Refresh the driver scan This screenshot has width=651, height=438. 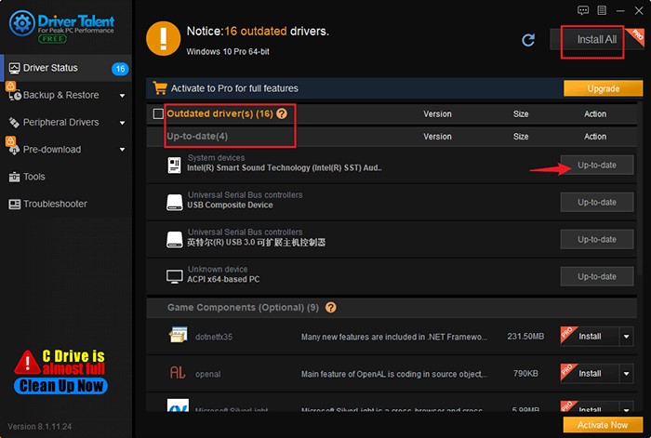click(528, 40)
